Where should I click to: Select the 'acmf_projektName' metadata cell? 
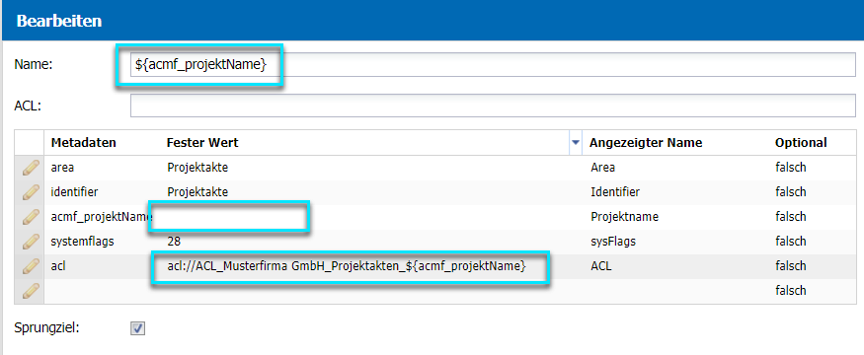coord(102,217)
